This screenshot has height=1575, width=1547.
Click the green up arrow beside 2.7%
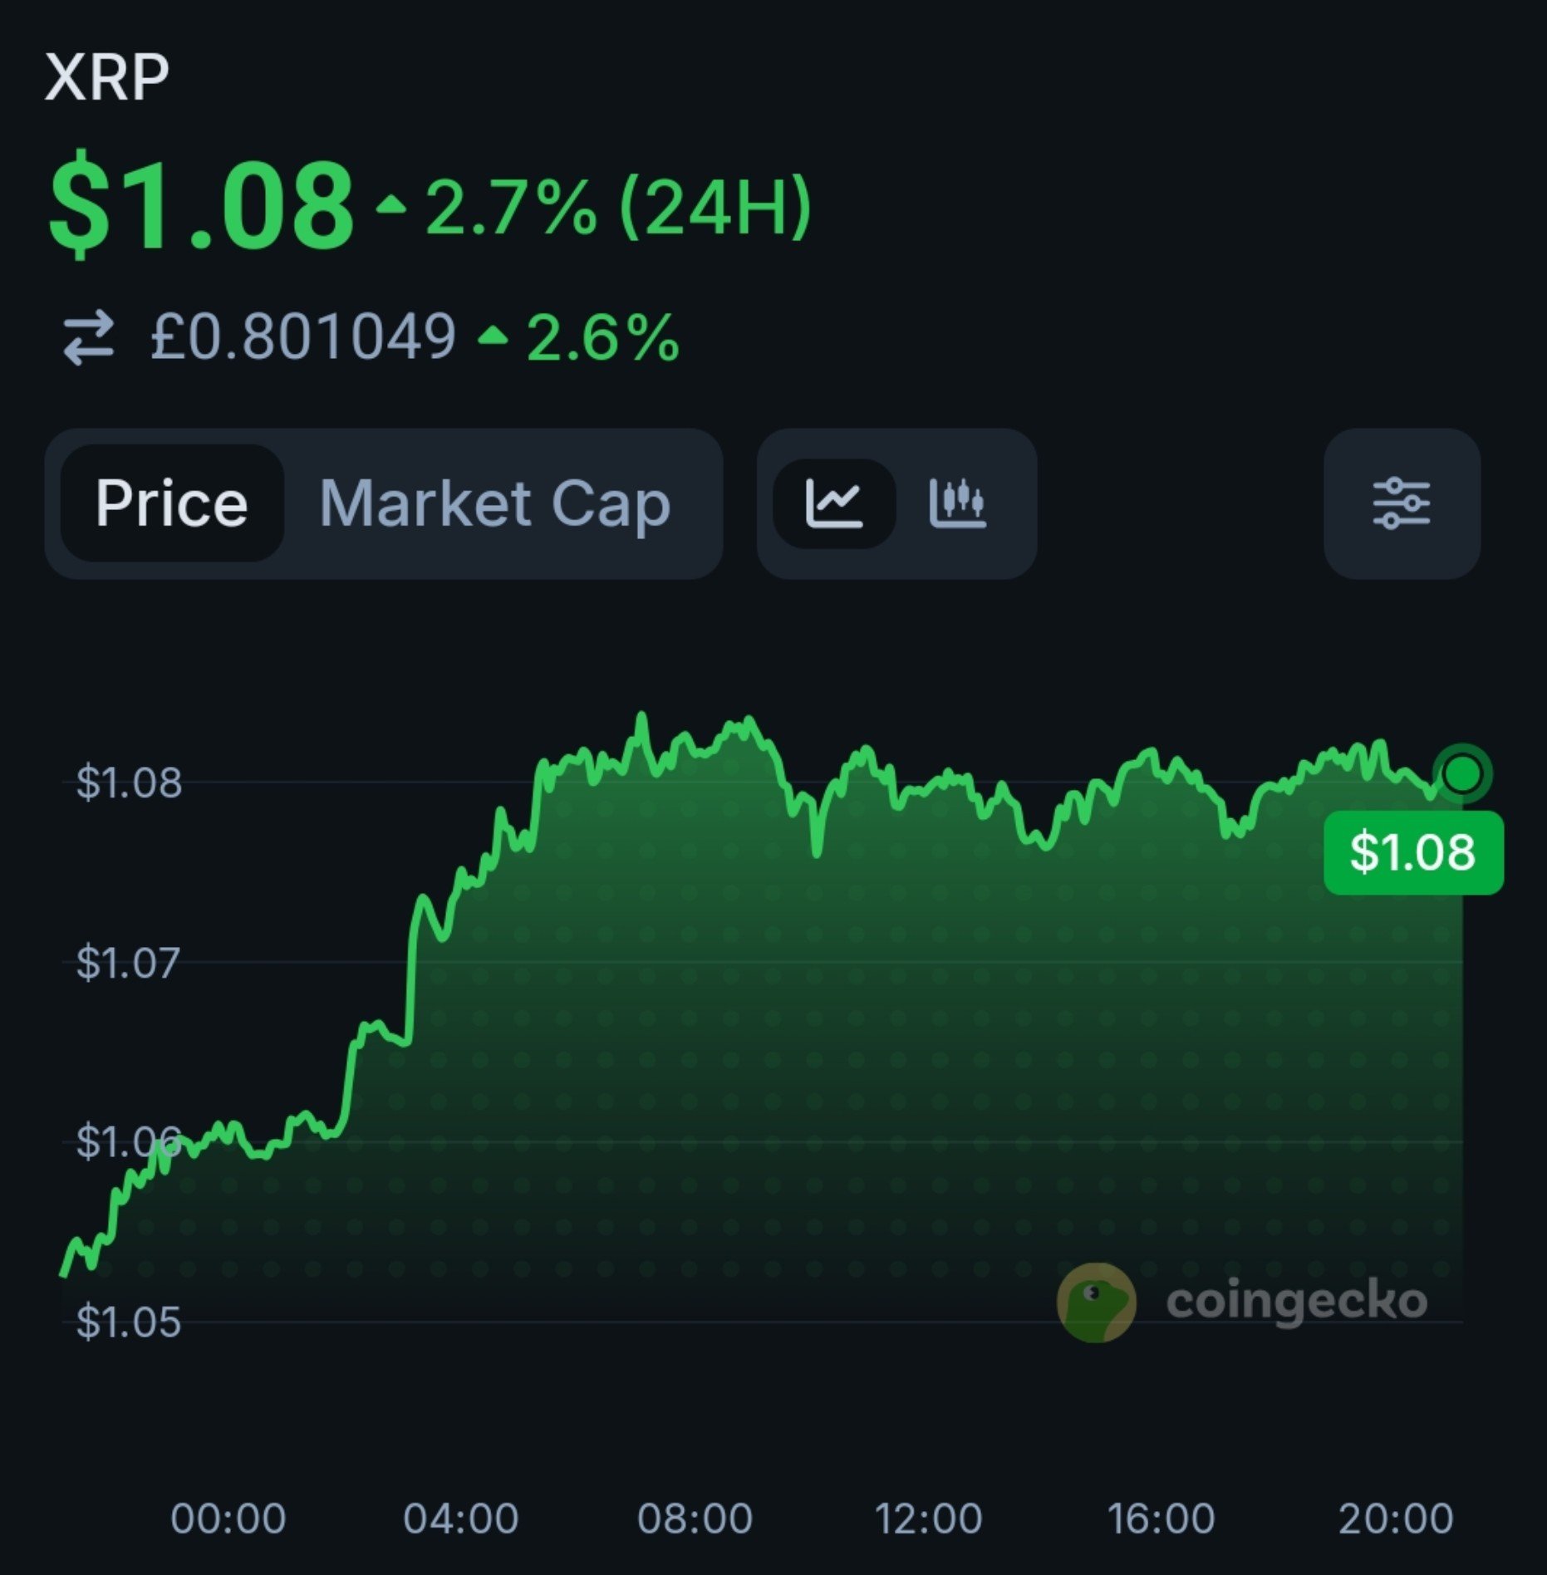390,204
